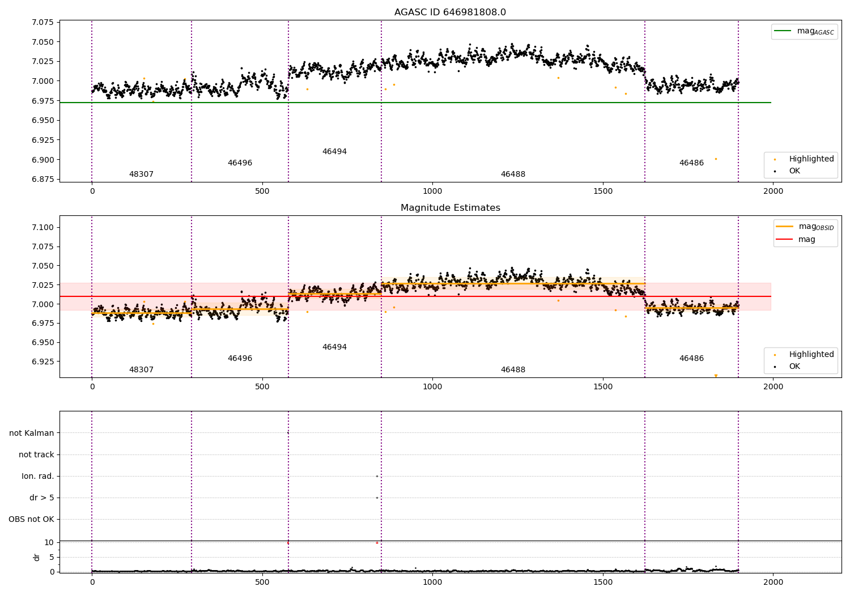Click obsid label 46496 in Magnitude Estimates panel
This screenshot has height=595, width=850.
(240, 359)
